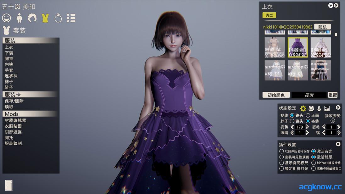The image size is (345, 194).
Task: Click the light bulb icon in 状态设定
Action: 319,108
